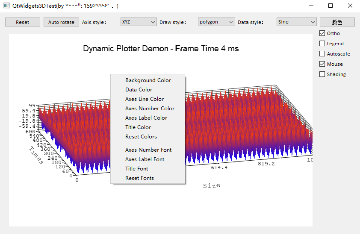Click the 819.2 axis tick value
The image size is (360, 235).
266,164
